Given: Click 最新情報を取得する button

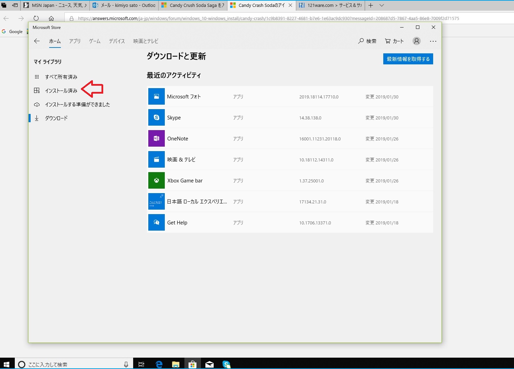Looking at the screenshot, I should pyautogui.click(x=408, y=59).
